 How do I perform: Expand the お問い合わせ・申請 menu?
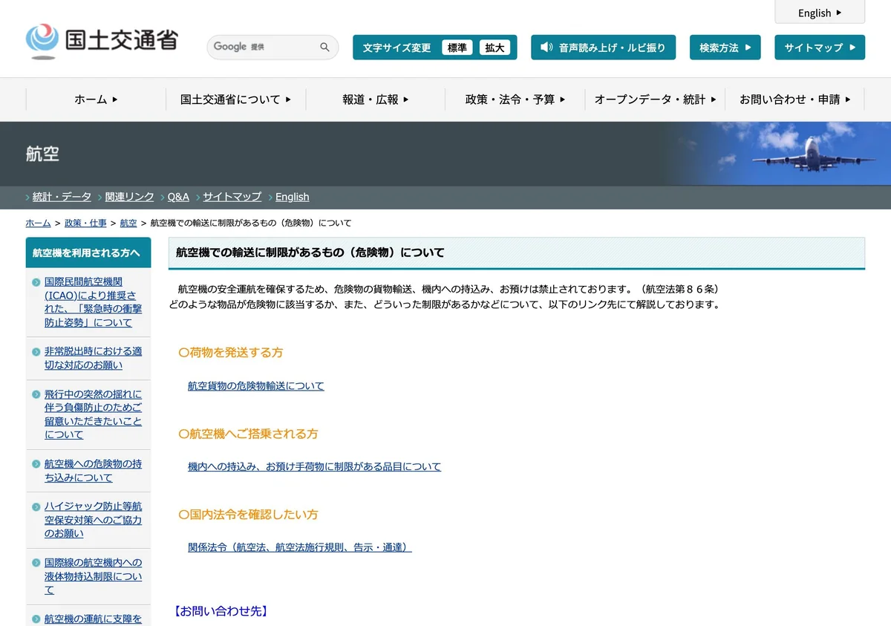(795, 100)
